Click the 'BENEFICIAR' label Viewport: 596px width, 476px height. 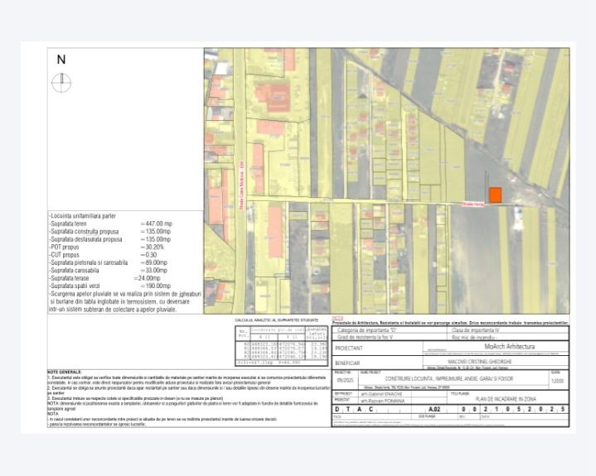[347, 363]
